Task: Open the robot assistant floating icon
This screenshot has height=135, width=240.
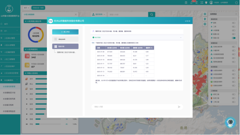Action: point(230,122)
